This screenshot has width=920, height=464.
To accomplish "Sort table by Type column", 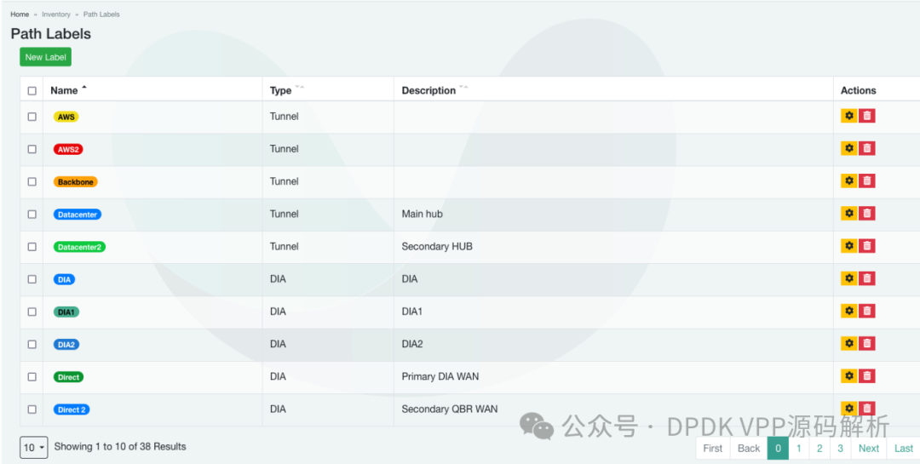I will (287, 90).
